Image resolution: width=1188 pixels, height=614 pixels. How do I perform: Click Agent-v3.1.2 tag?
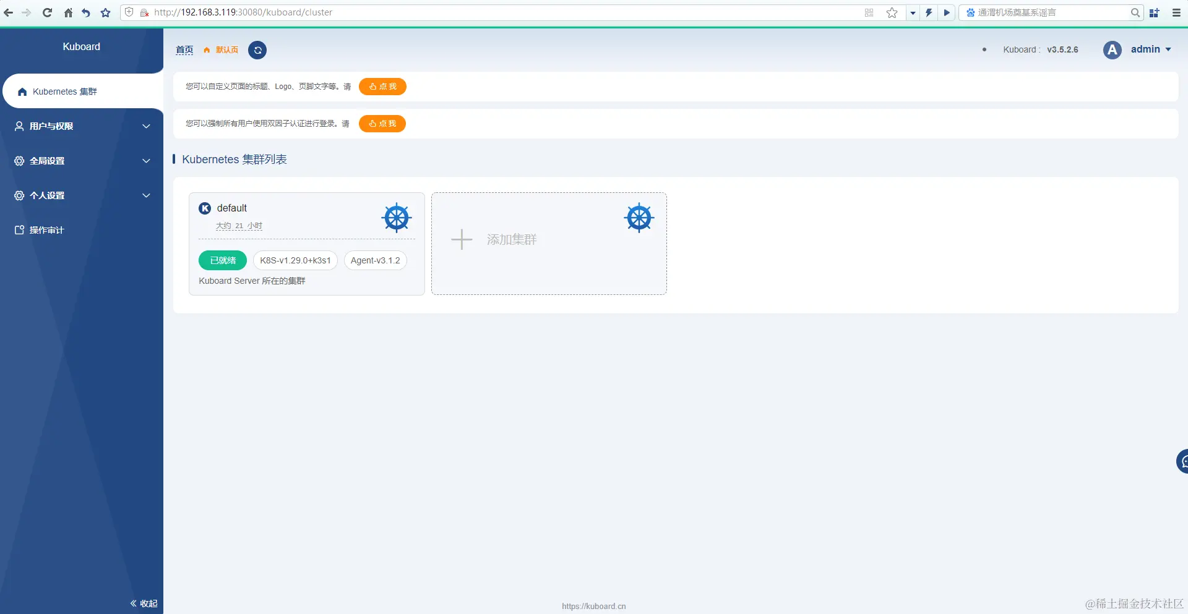(x=375, y=260)
